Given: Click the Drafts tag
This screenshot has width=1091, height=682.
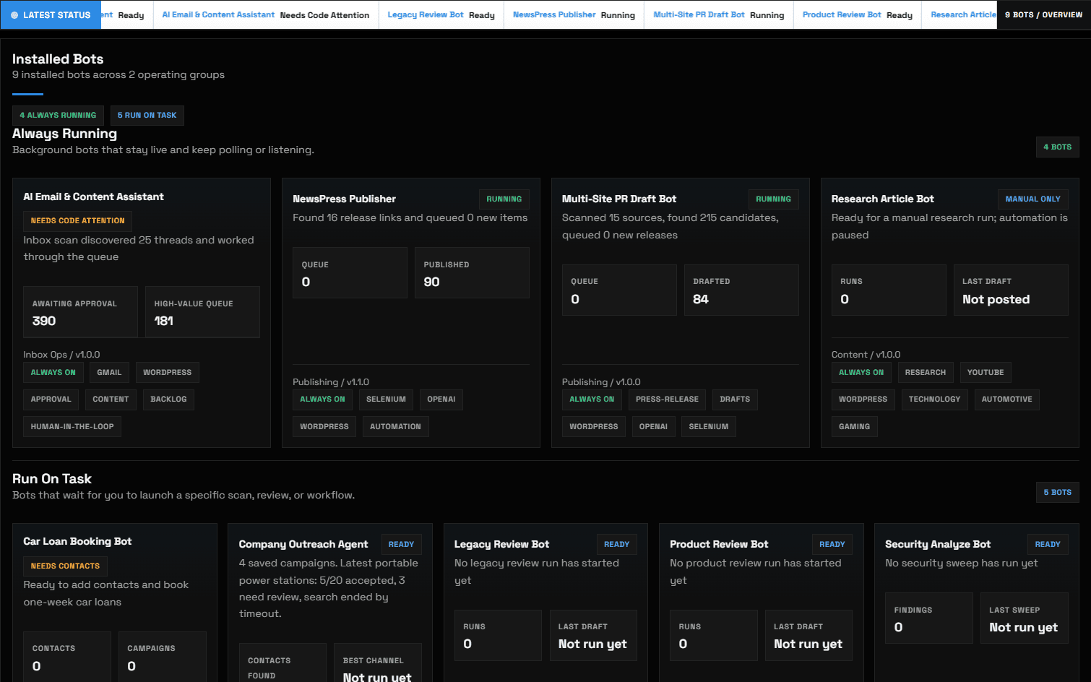Looking at the screenshot, I should click(x=735, y=400).
